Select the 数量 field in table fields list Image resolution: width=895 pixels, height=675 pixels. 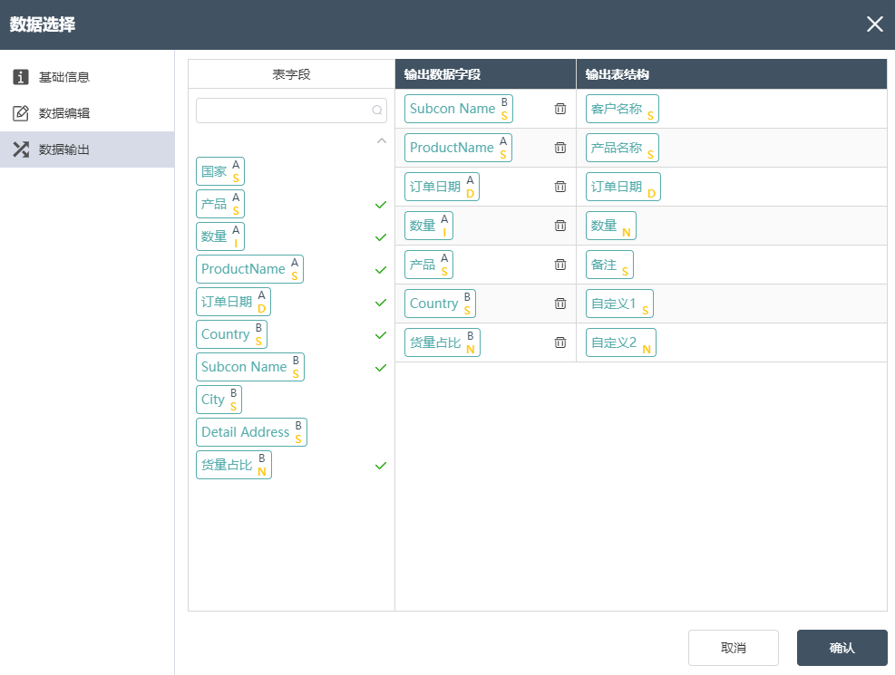coord(220,236)
